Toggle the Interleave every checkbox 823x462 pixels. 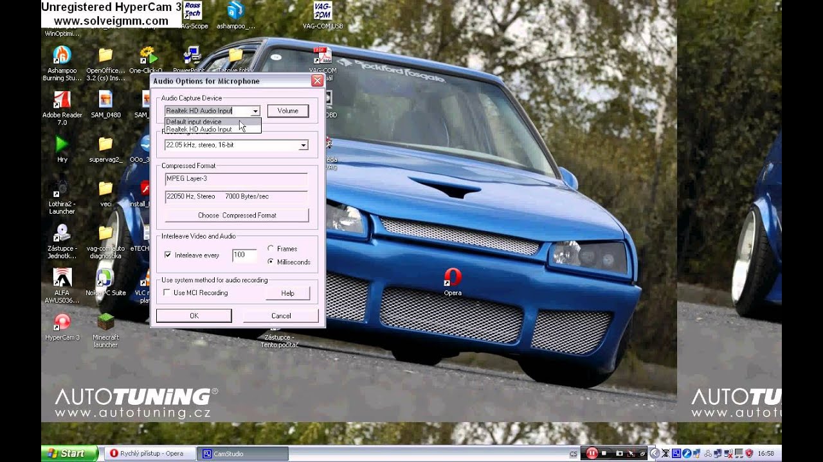click(x=168, y=255)
